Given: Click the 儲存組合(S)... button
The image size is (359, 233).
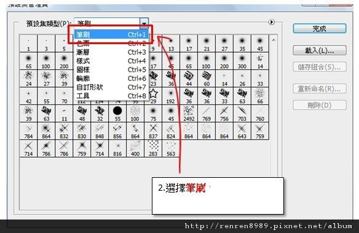Looking at the screenshot, I should [x=320, y=67].
